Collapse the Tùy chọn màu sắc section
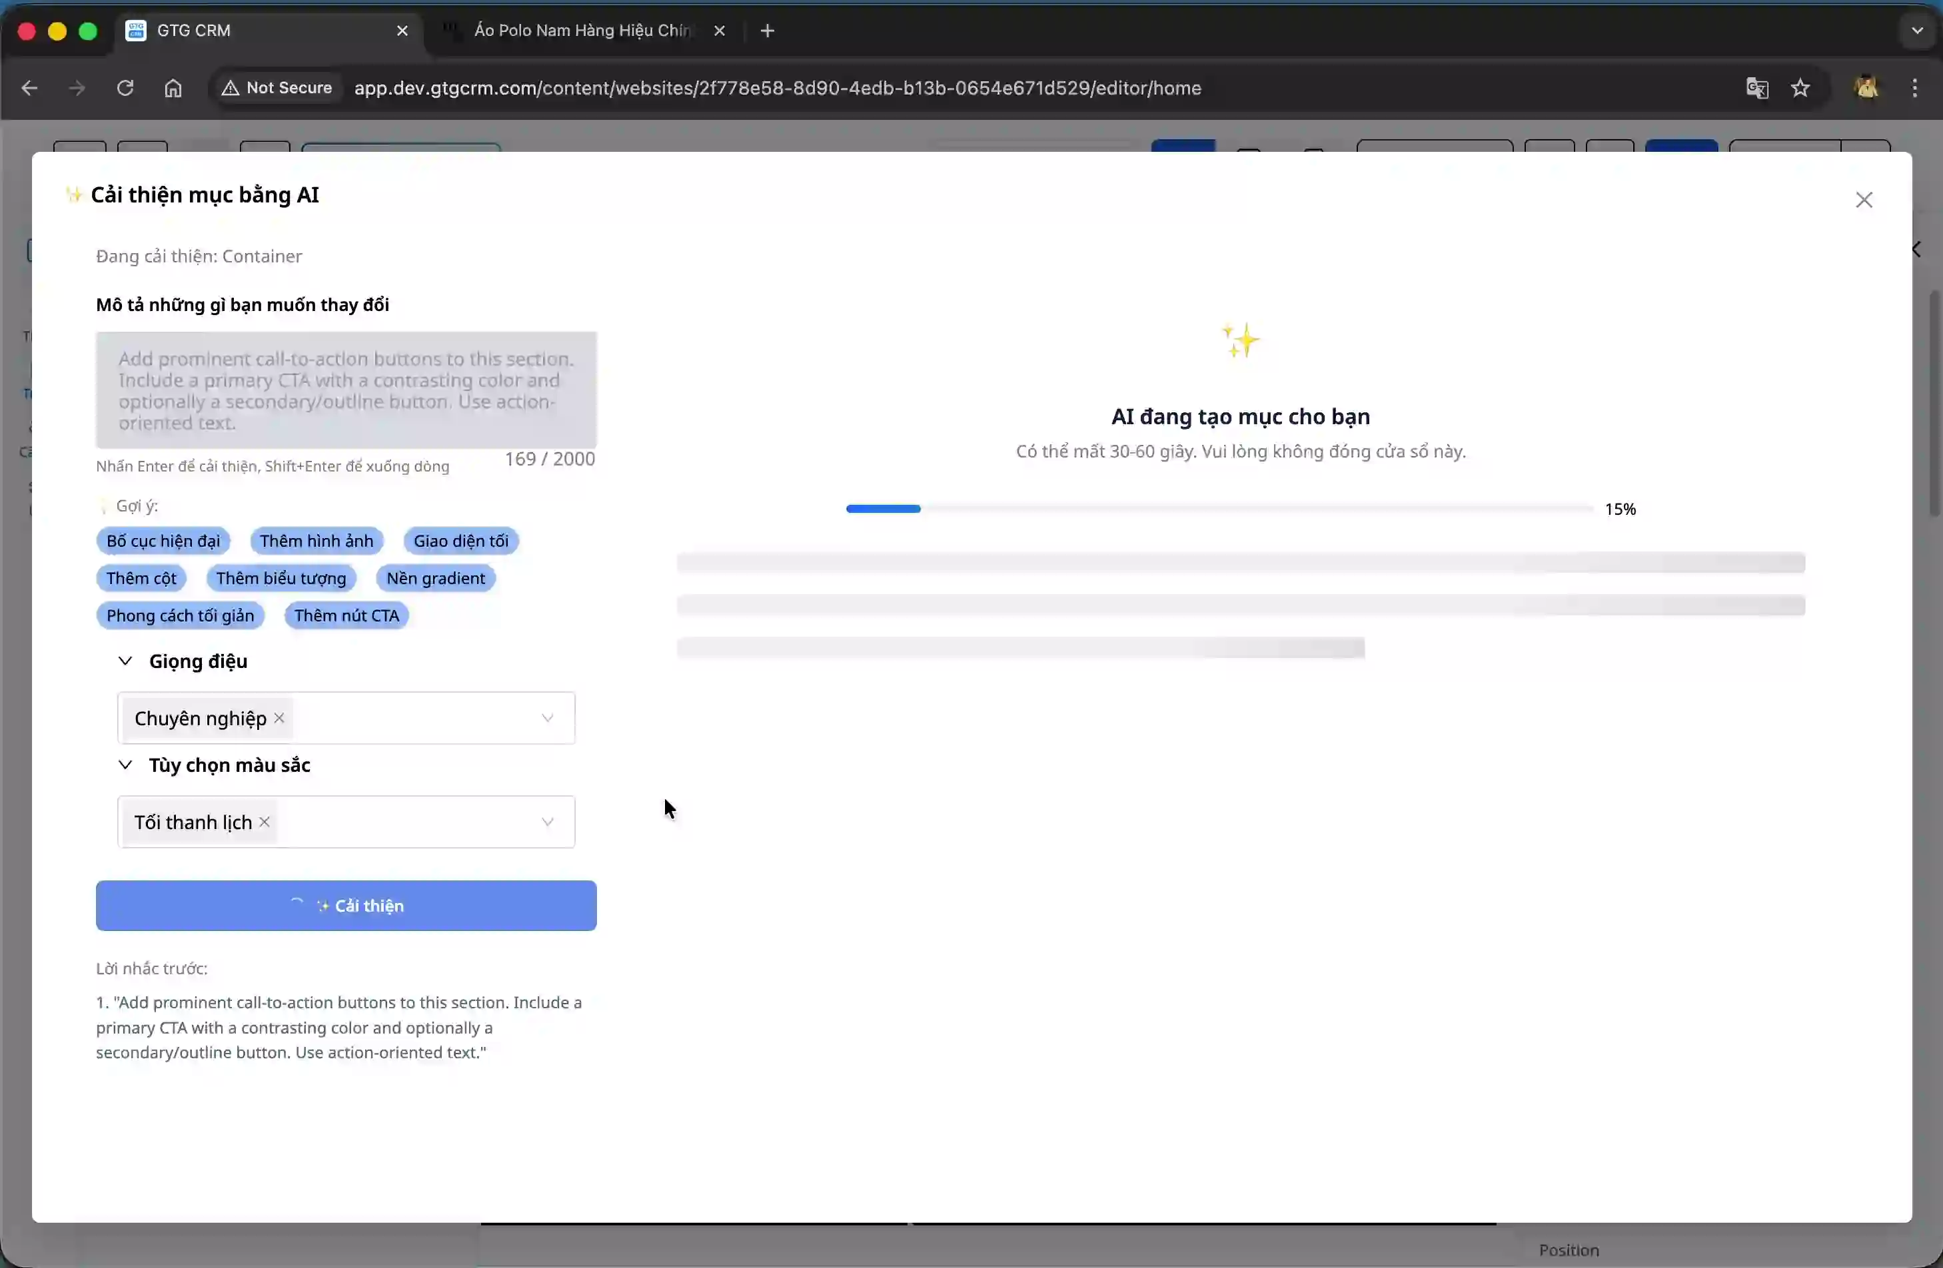 coord(125,765)
